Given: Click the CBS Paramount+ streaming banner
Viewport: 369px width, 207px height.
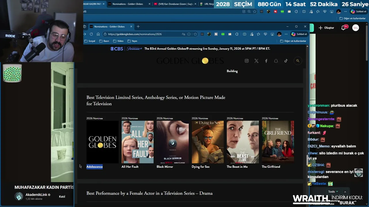Looking at the screenshot, I should (190, 49).
